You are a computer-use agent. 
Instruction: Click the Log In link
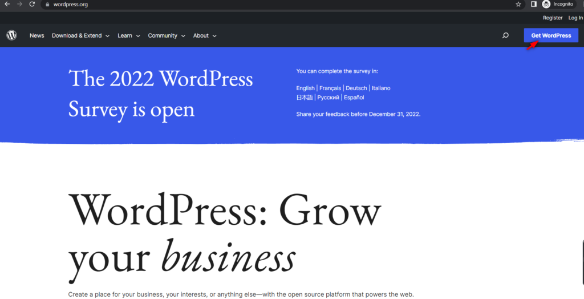click(x=575, y=18)
